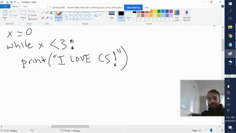Select the Pencil tool
Viewport: 236px width, 133px height.
coord(43,13)
